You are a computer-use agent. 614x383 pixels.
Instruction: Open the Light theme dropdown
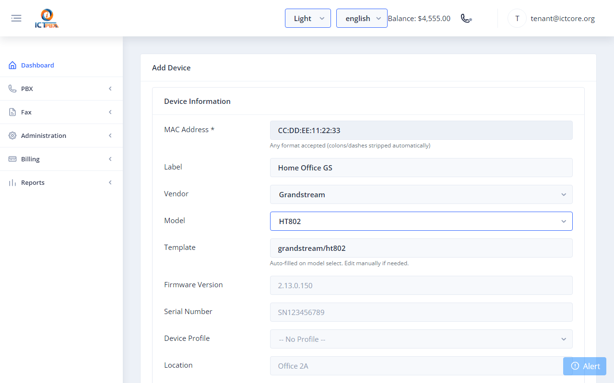pos(308,18)
